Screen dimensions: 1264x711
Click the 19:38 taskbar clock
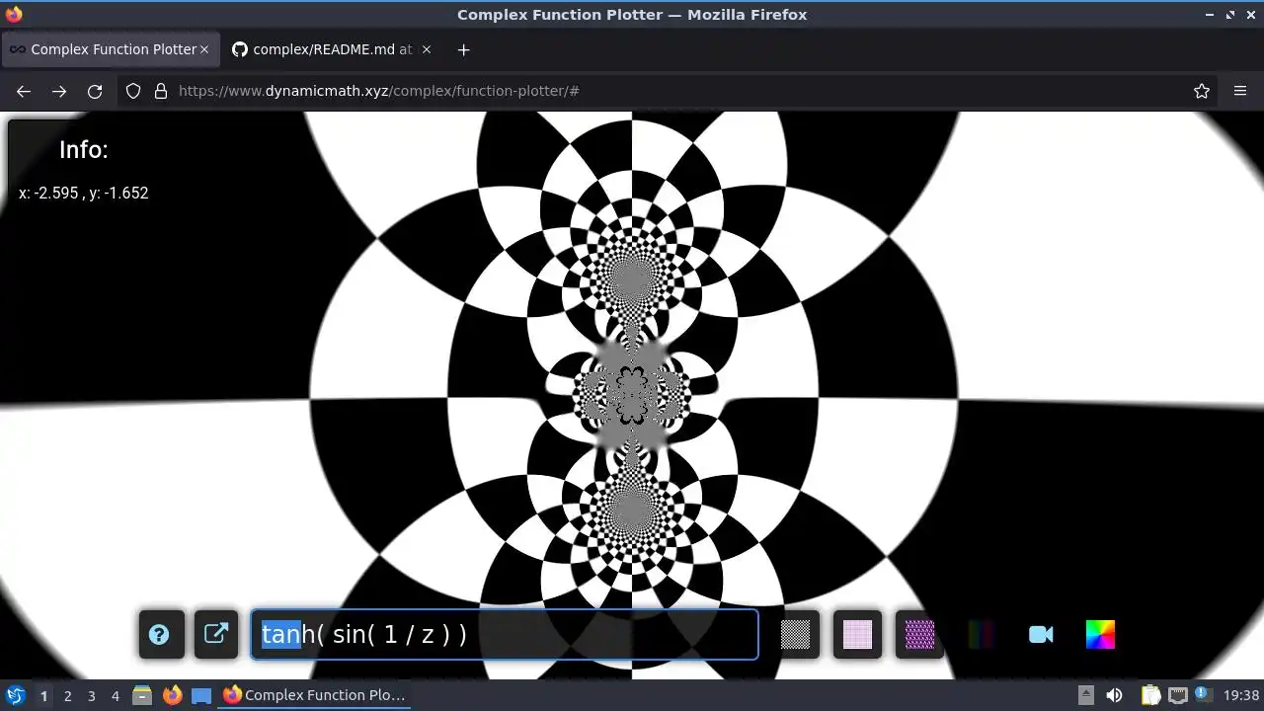1241,695
